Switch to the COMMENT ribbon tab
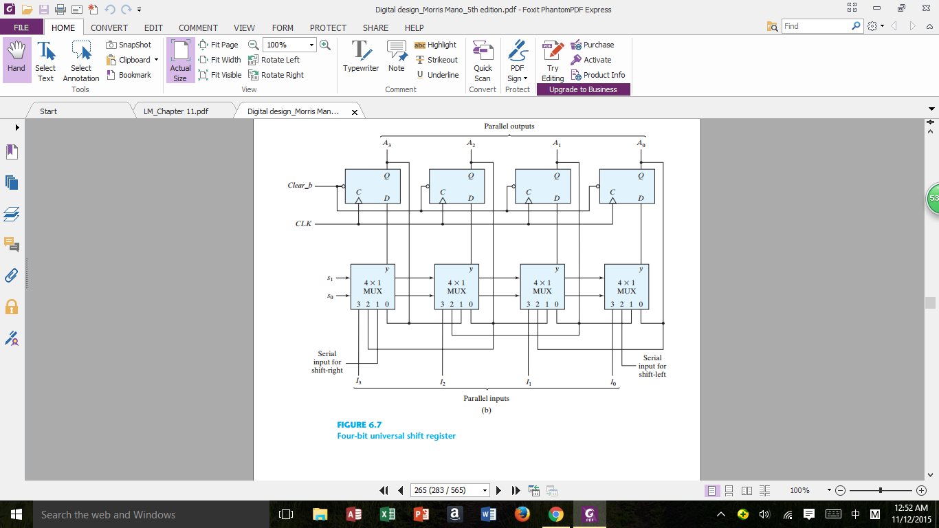The width and height of the screenshot is (939, 528). 198,27
